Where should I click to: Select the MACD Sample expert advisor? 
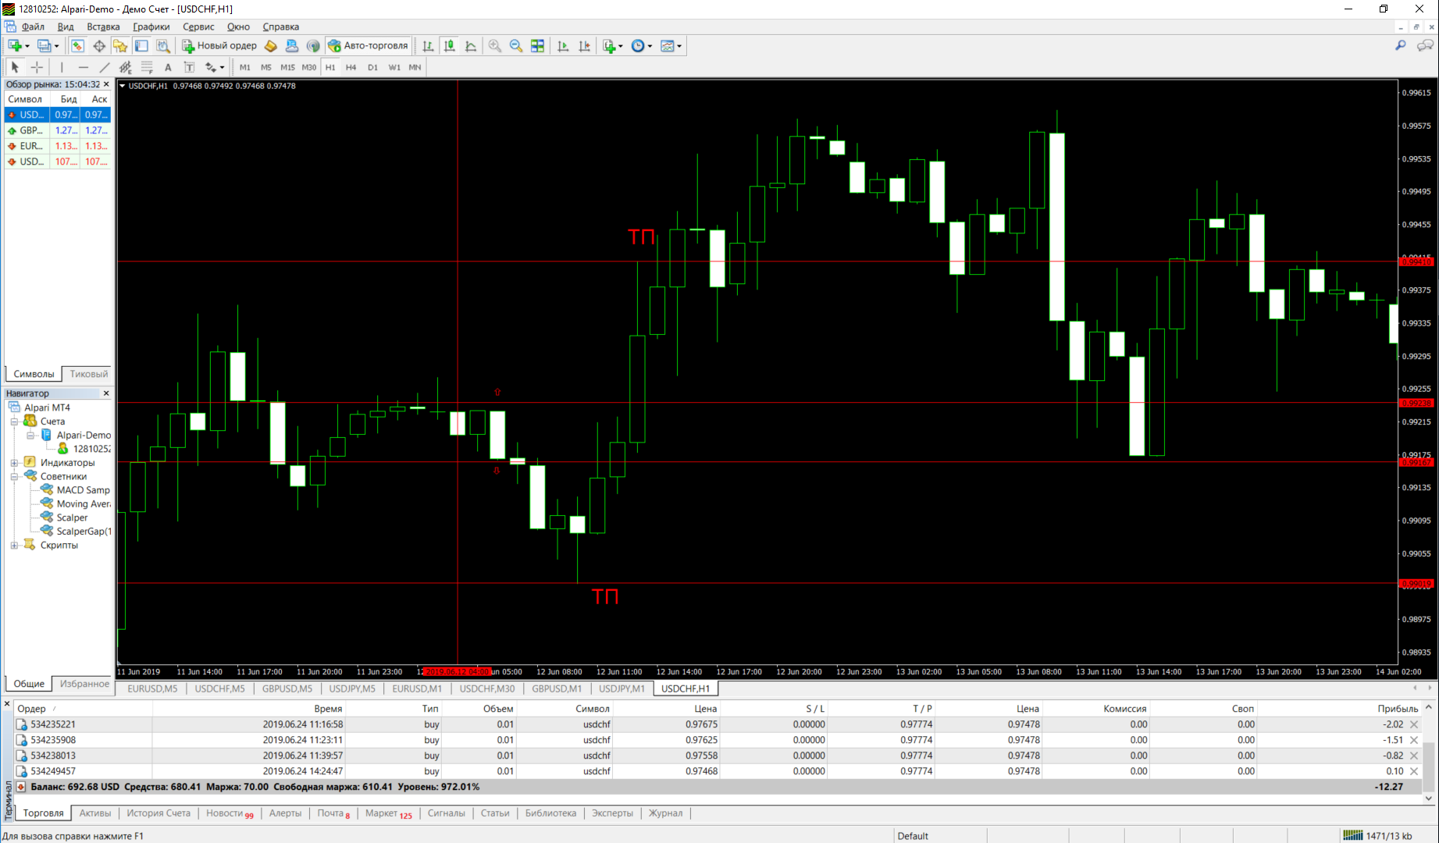click(83, 490)
